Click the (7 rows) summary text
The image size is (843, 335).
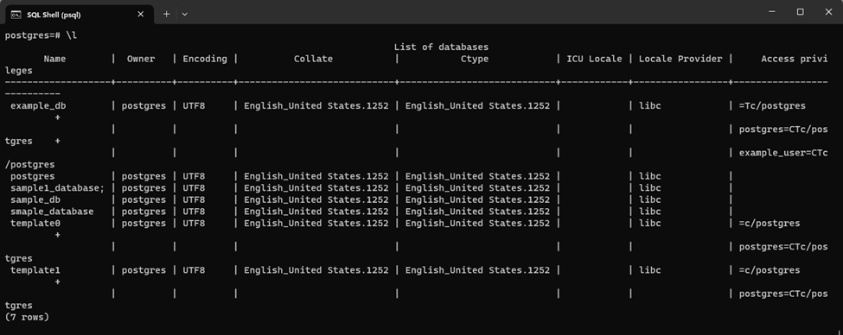tap(27, 317)
